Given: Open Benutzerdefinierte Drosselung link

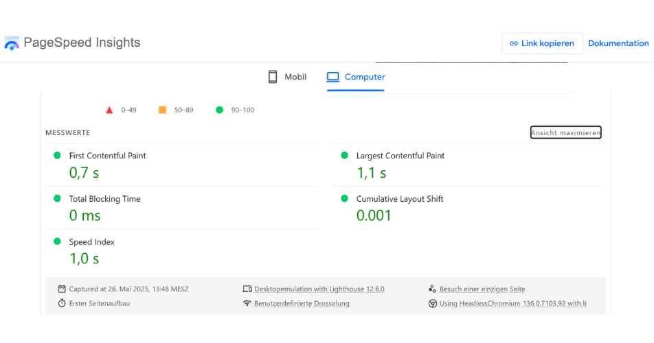Looking at the screenshot, I should coord(302,303).
